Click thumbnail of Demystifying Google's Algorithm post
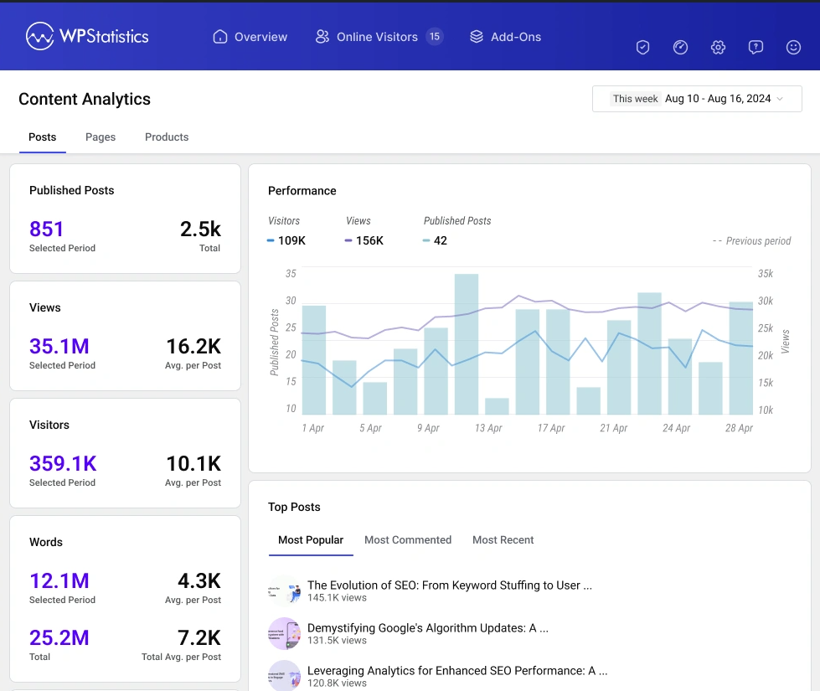820x691 pixels. tap(285, 633)
